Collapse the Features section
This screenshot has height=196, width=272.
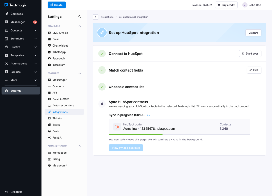[80, 73]
